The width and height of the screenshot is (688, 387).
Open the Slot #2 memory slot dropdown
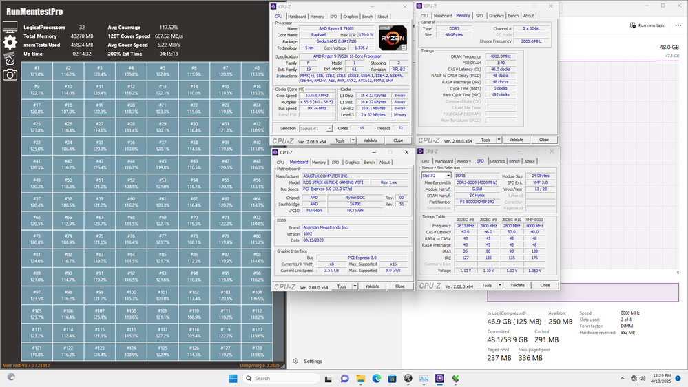(x=436, y=176)
